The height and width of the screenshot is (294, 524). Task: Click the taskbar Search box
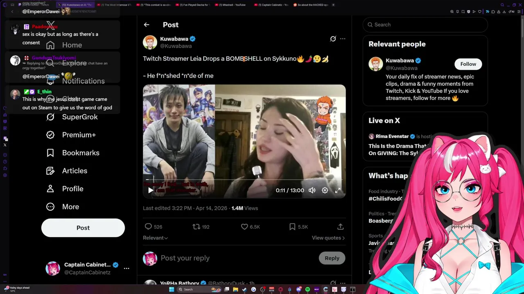tap(199, 290)
